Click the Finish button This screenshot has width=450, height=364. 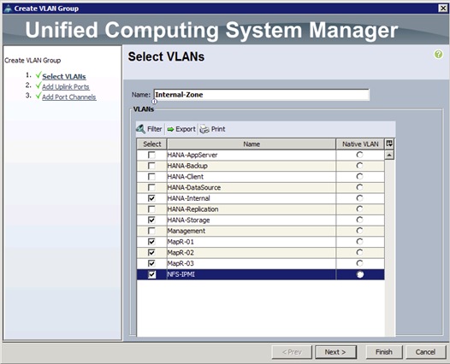[x=384, y=352]
